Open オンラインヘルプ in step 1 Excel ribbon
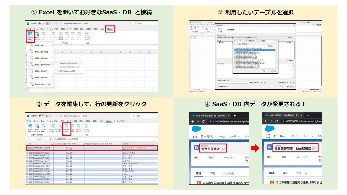The image size is (347, 195). coord(87,37)
